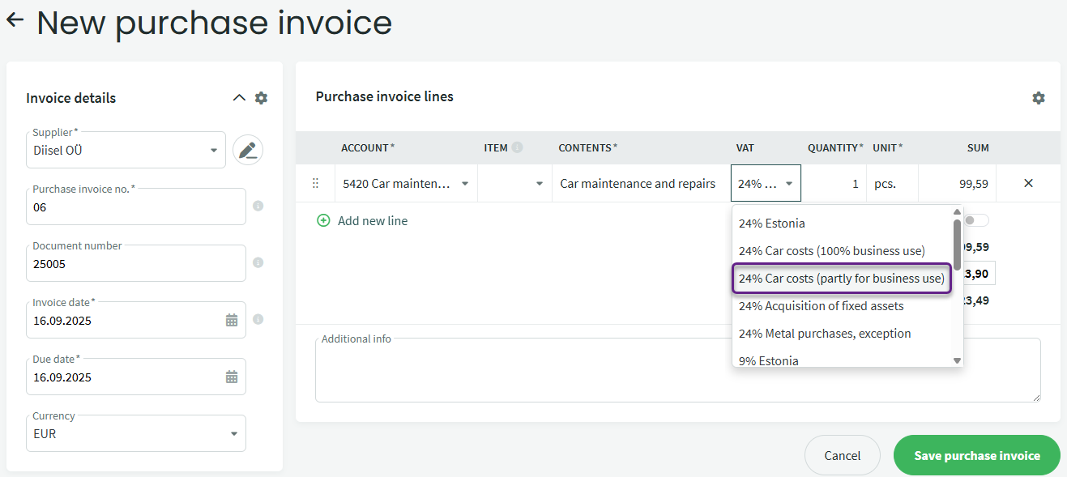Screen dimensions: 1067x477
Task: Collapse the Invoice details panel
Action: pos(238,98)
